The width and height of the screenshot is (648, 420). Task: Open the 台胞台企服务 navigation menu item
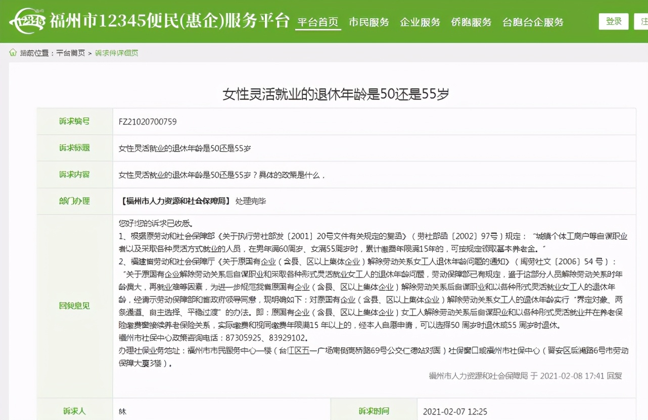[532, 22]
